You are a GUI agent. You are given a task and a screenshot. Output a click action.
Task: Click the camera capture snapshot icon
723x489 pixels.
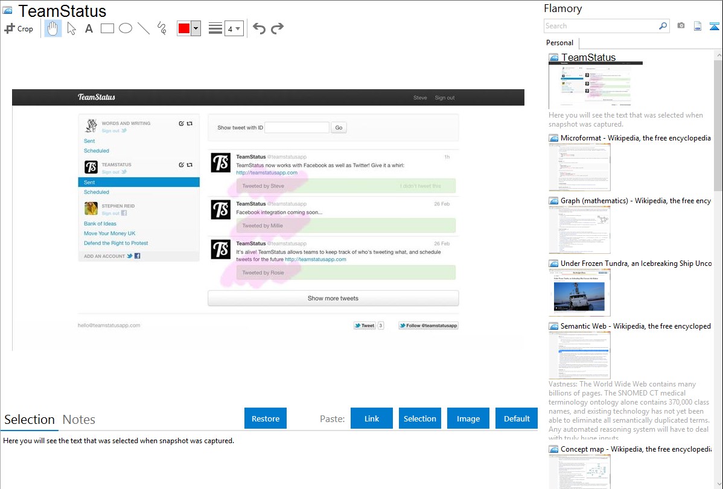pos(681,26)
